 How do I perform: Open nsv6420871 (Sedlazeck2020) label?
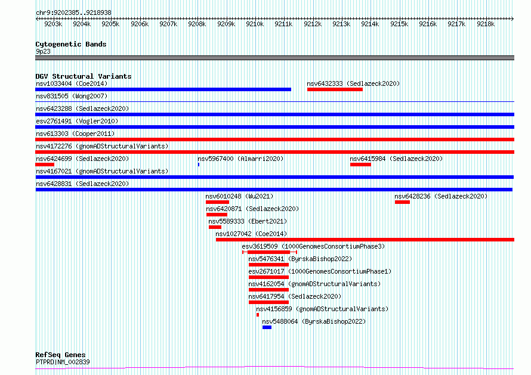pos(252,209)
